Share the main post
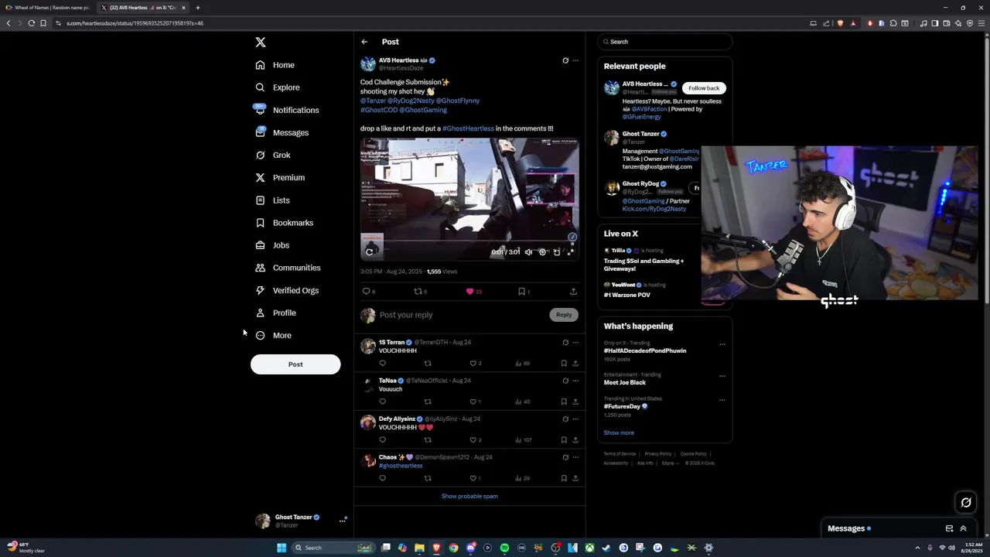990x557 pixels. pyautogui.click(x=573, y=292)
